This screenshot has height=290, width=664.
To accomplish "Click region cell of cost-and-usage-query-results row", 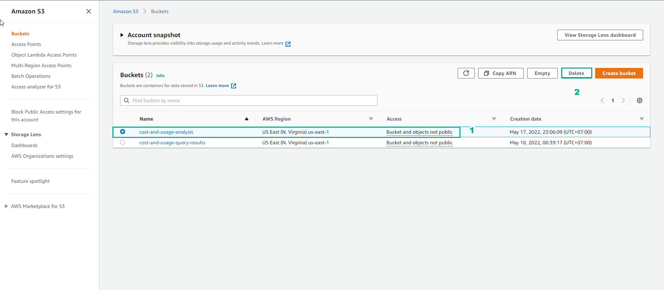I will 295,143.
